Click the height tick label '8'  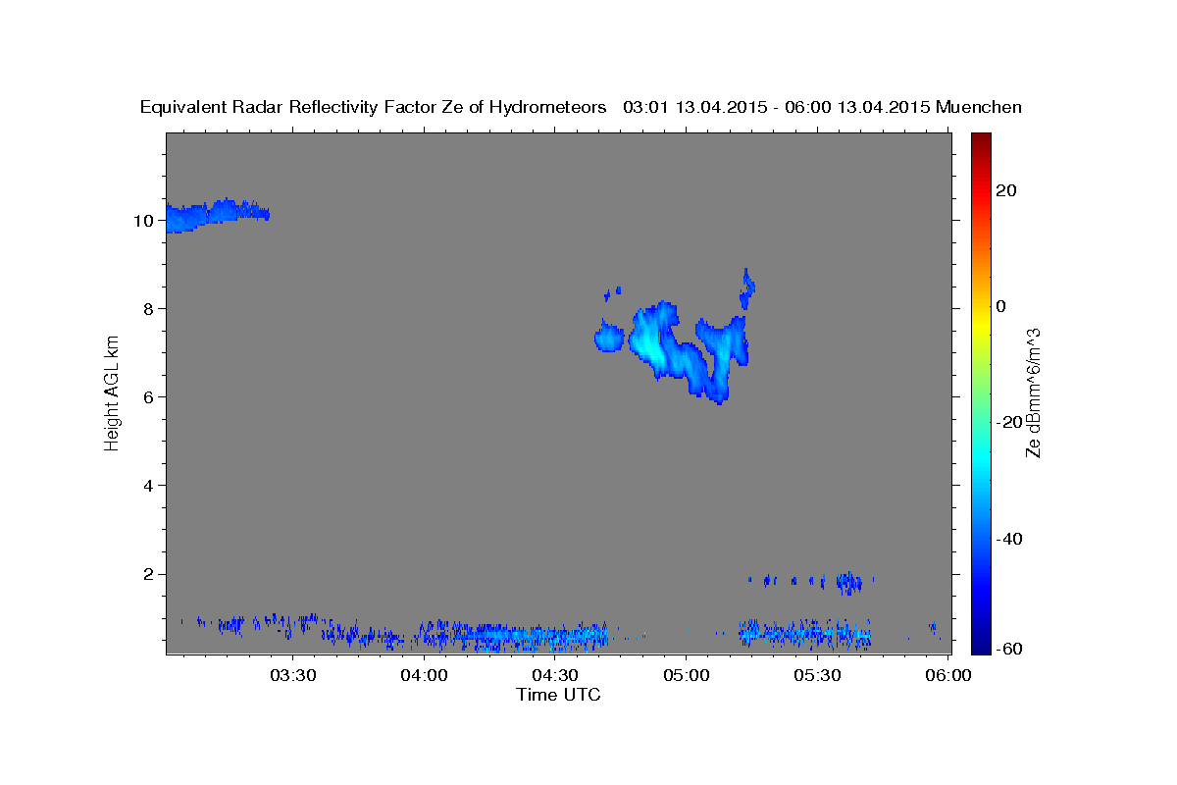[x=147, y=309]
